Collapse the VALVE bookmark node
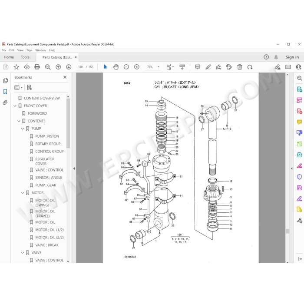The width and height of the screenshot is (304, 304). click(x=23, y=253)
